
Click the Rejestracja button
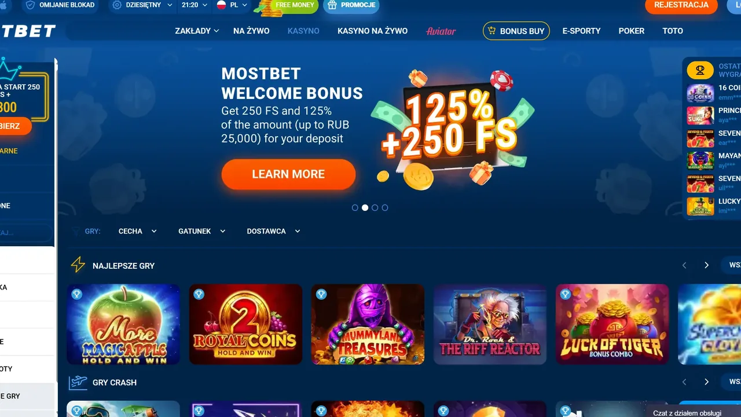tap(681, 5)
